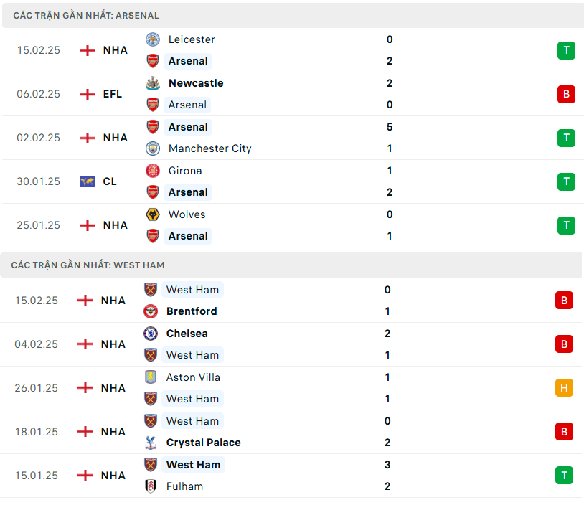Click the Fulham club crest icon
The image size is (584, 505).
pyautogui.click(x=151, y=486)
